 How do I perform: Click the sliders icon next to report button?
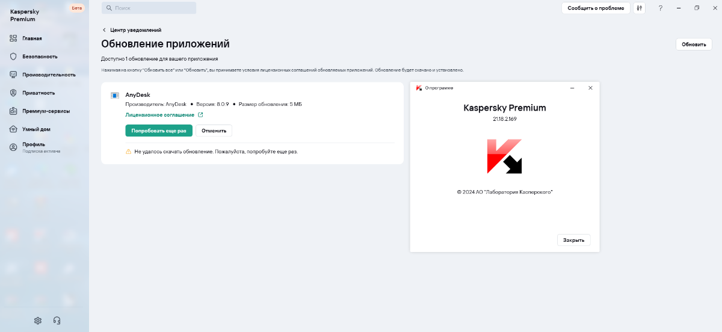click(639, 8)
